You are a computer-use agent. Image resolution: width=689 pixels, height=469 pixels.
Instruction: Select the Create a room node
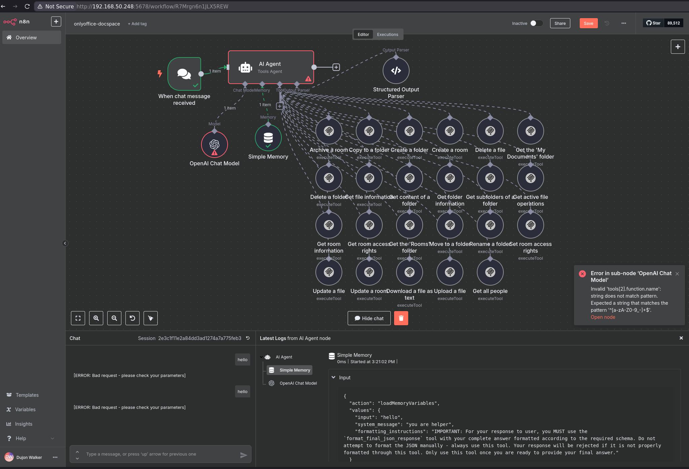450,131
